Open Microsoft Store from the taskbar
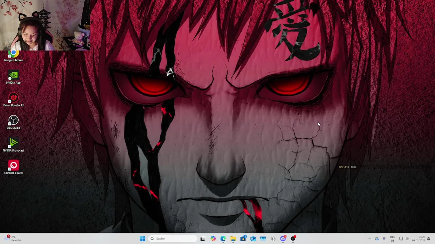This screenshot has width=435, height=244. [x=243, y=239]
